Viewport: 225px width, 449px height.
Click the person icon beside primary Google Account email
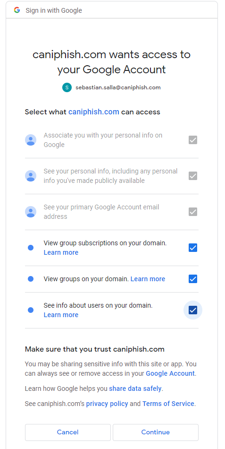point(31,212)
